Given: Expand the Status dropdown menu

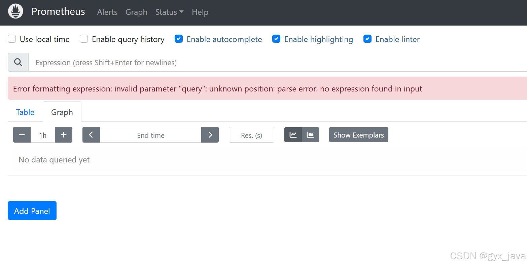Looking at the screenshot, I should pos(169,12).
